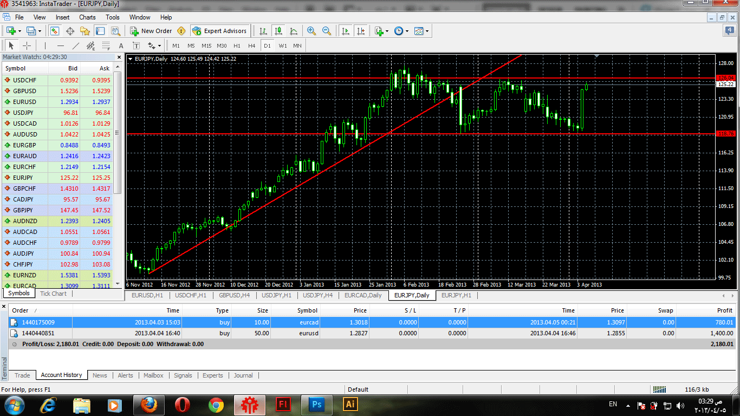Screen dimensions: 740x416
Task: Click the Indicators list icon
Action: 379,31
